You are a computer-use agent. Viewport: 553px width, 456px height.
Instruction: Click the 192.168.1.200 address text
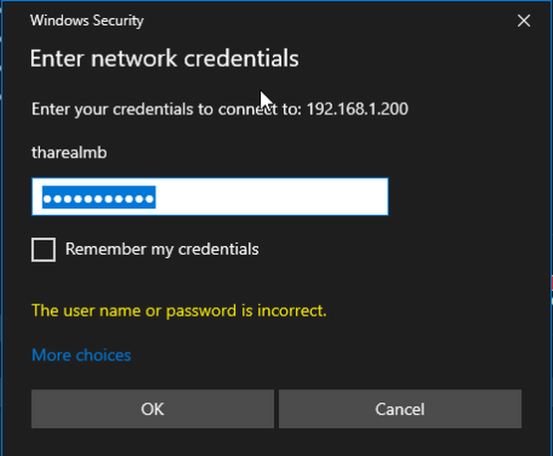358,109
